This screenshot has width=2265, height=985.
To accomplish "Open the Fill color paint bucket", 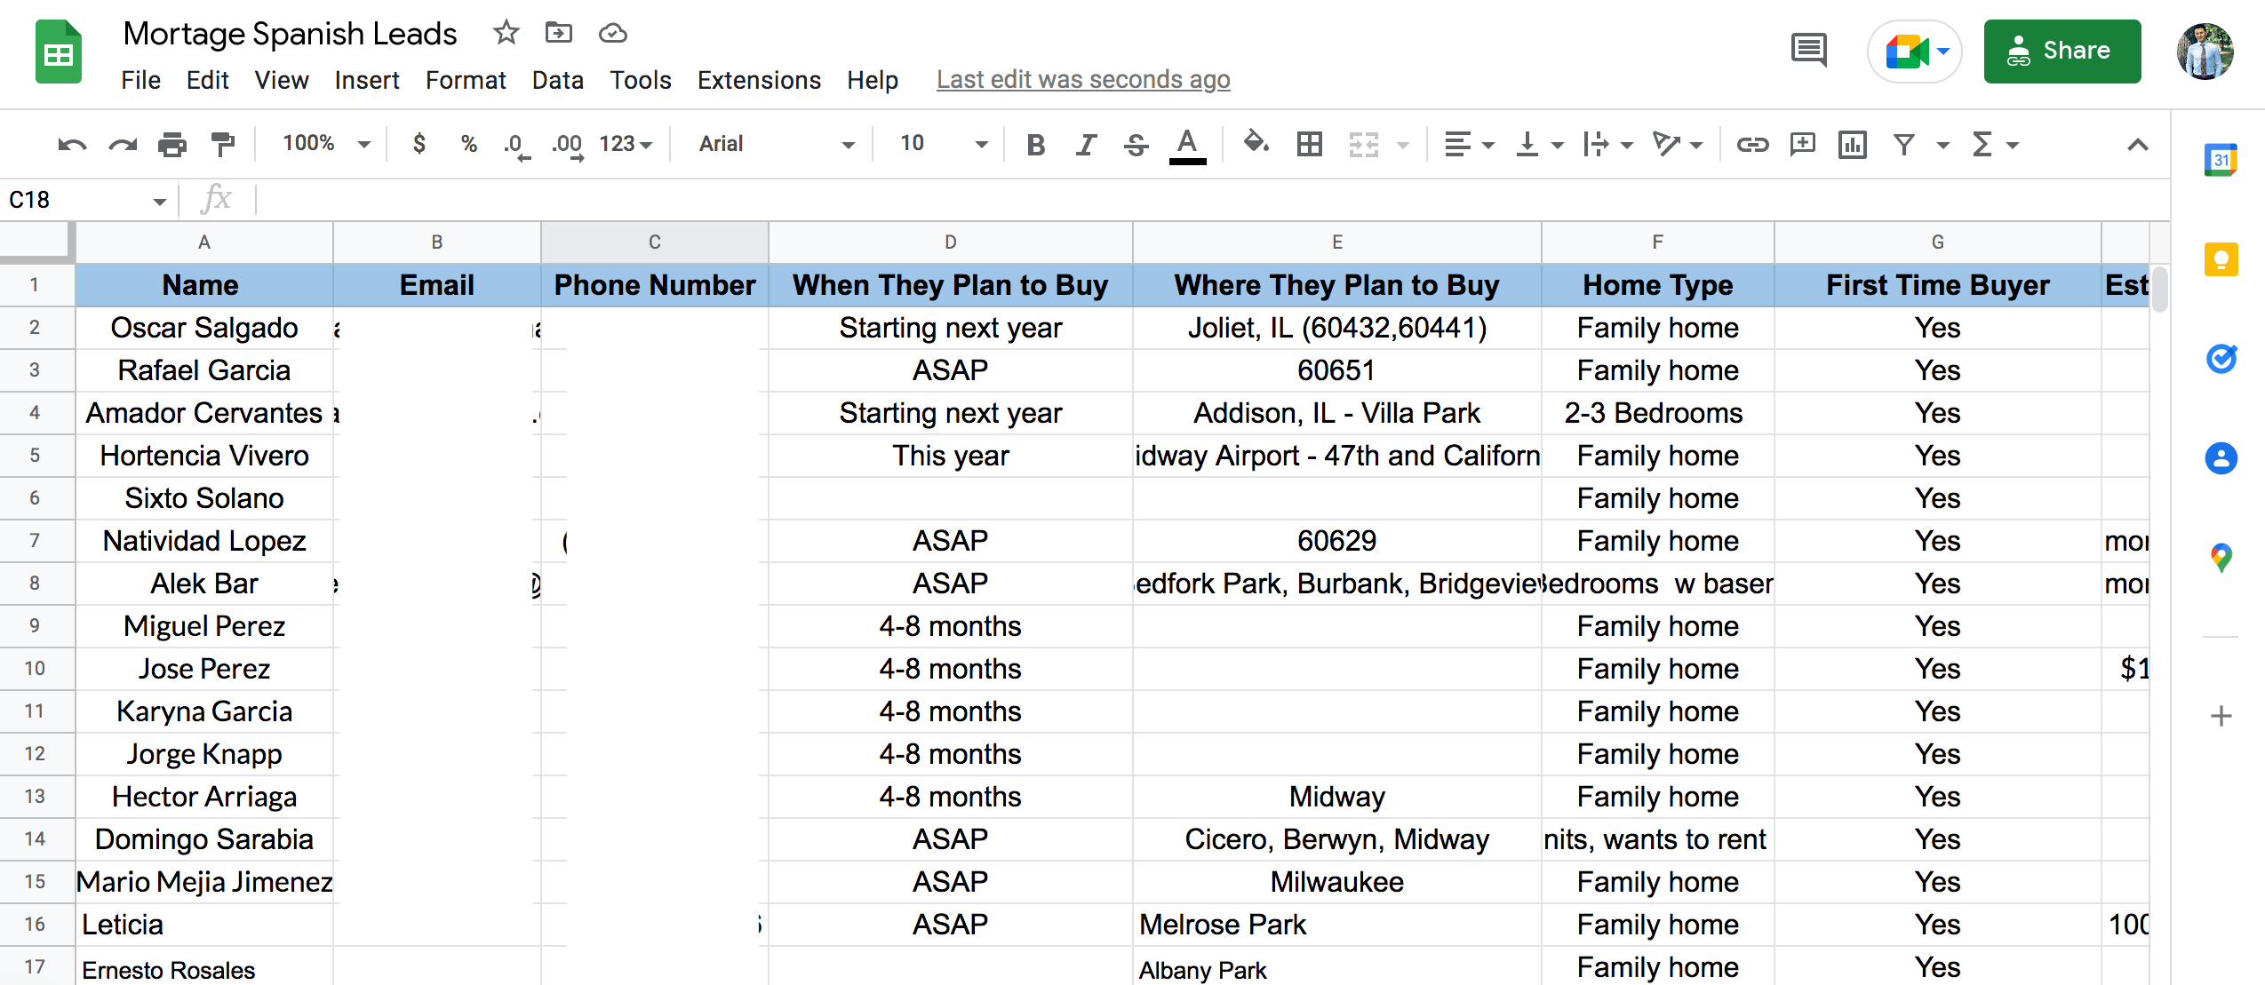I will (x=1256, y=142).
